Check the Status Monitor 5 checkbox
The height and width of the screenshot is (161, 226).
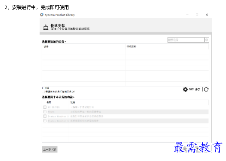(x=45, y=116)
